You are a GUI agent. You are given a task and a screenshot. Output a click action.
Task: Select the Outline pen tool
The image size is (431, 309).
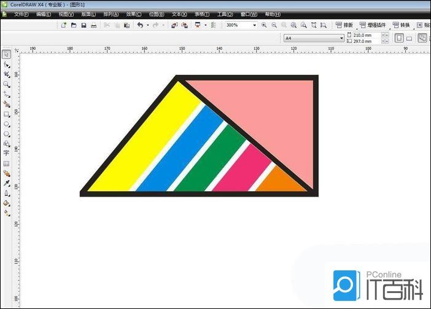[7, 194]
